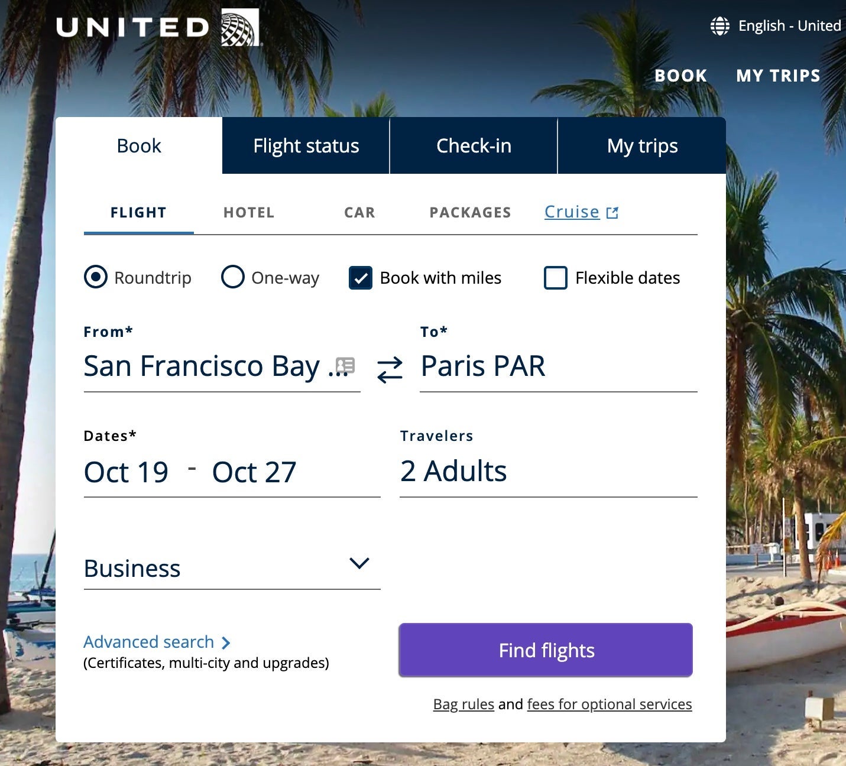
Task: Open the HOTEL booking tab
Action: click(x=248, y=212)
